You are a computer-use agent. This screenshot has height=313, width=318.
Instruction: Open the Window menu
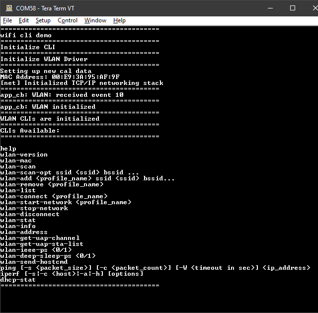pyautogui.click(x=95, y=20)
